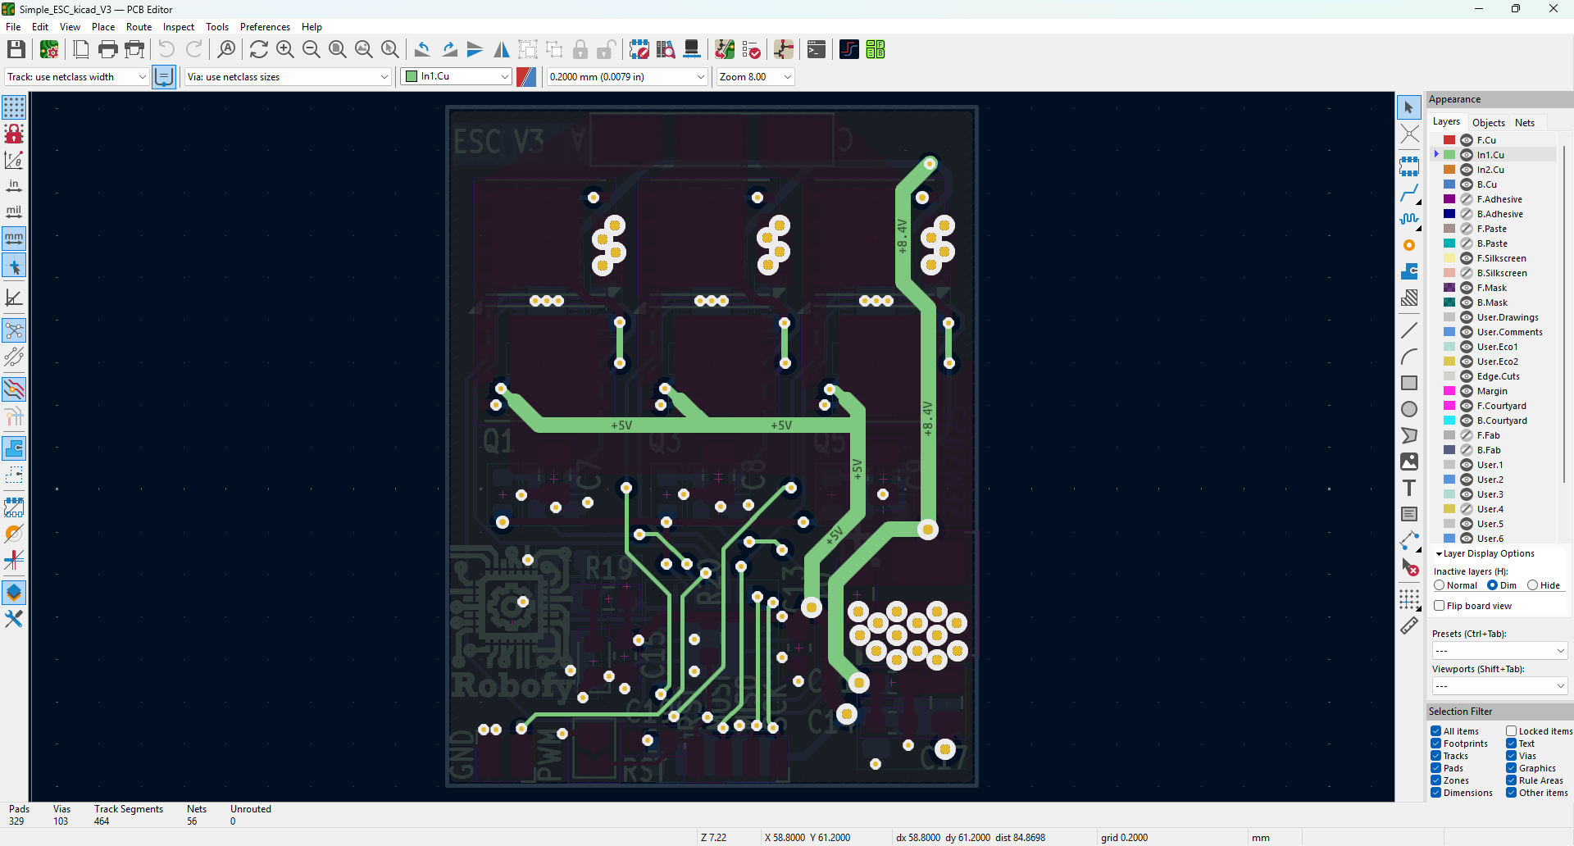This screenshot has width=1574, height=846.
Task: Select the Draw rectangle tool
Action: 1409,383
